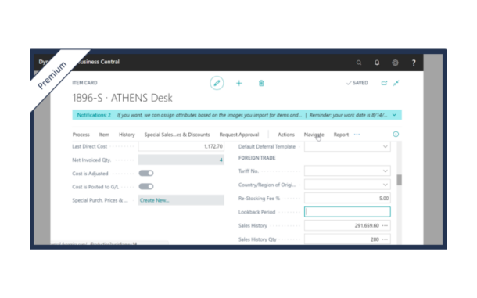This screenshot has width=477, height=298.
Task: Open the History menu
Action: [127, 135]
